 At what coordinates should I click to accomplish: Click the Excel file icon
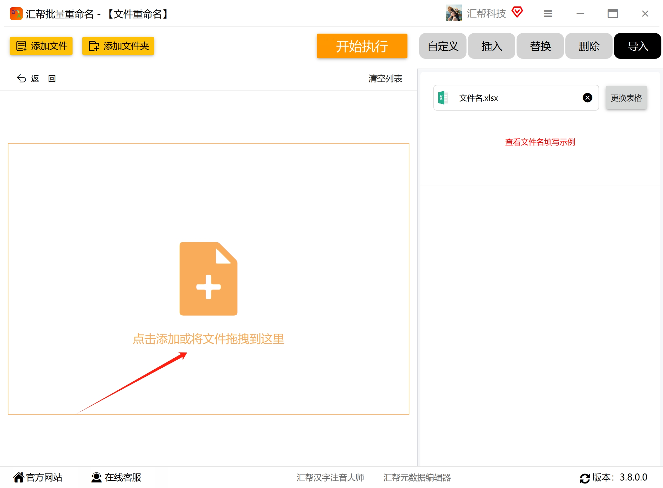pyautogui.click(x=443, y=98)
